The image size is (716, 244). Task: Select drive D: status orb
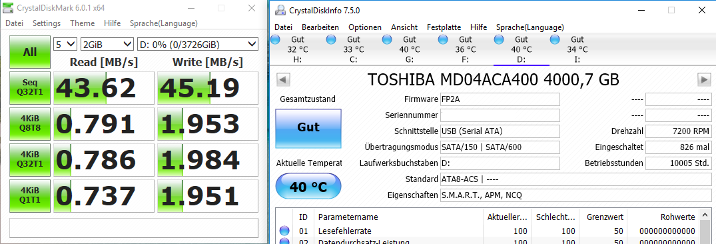[499, 39]
